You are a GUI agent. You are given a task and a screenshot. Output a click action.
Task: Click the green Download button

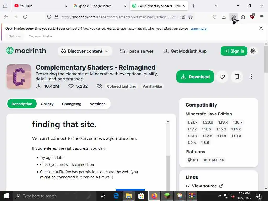click(x=195, y=77)
